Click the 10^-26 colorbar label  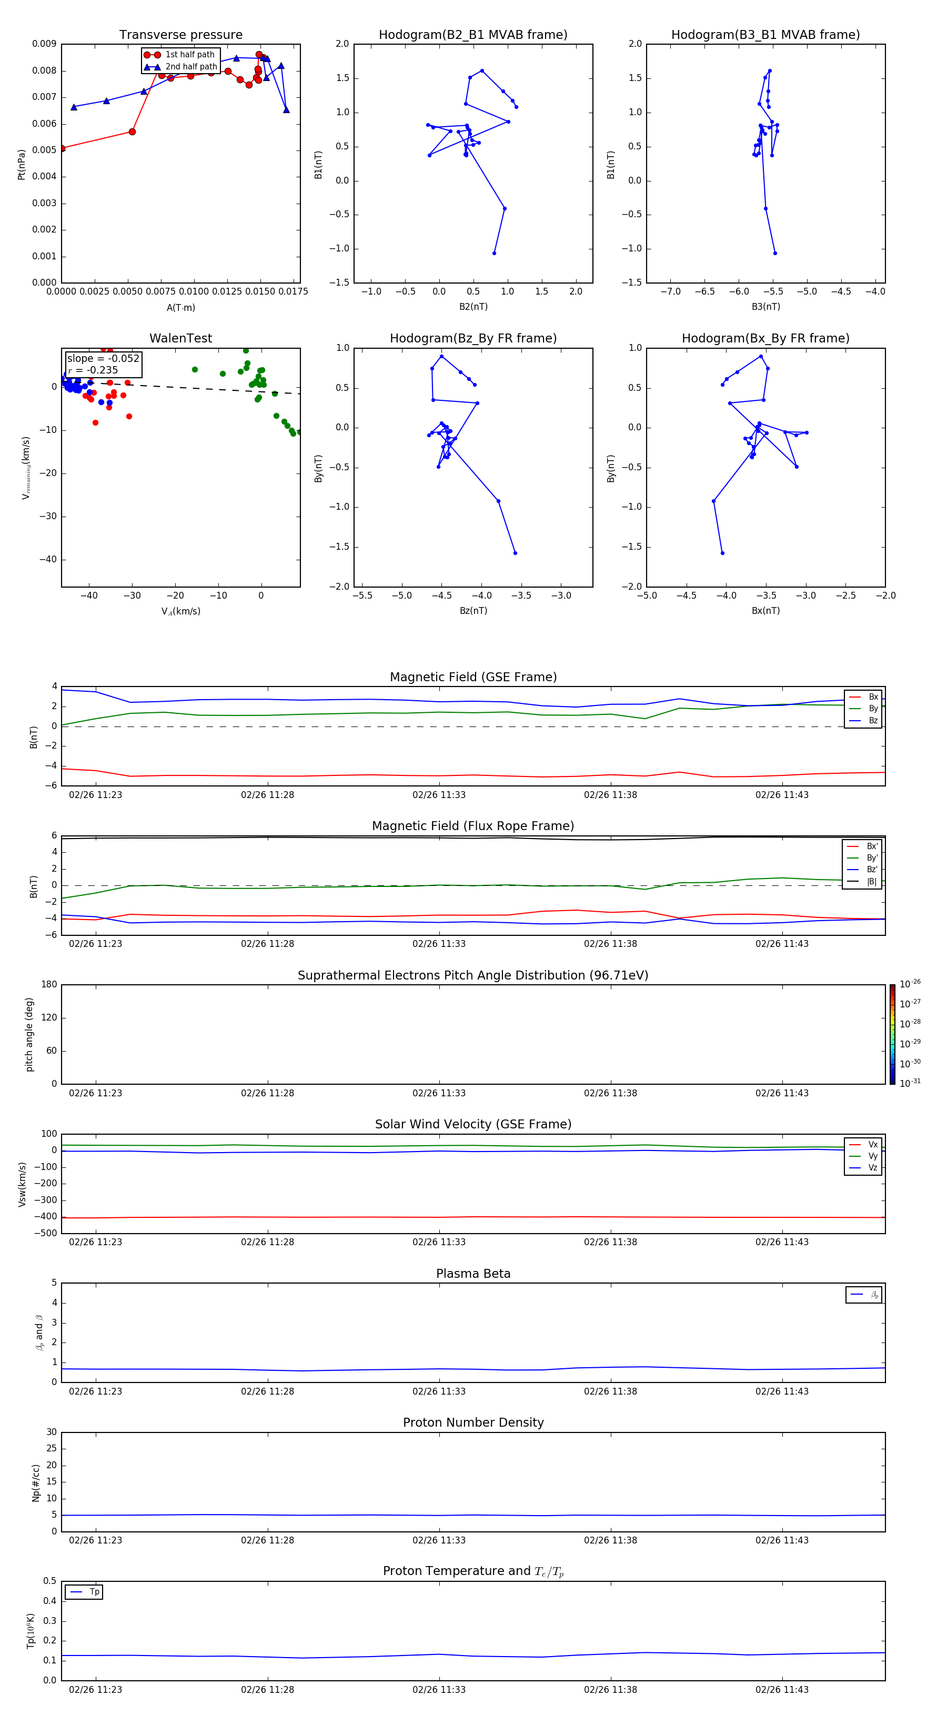(x=910, y=984)
